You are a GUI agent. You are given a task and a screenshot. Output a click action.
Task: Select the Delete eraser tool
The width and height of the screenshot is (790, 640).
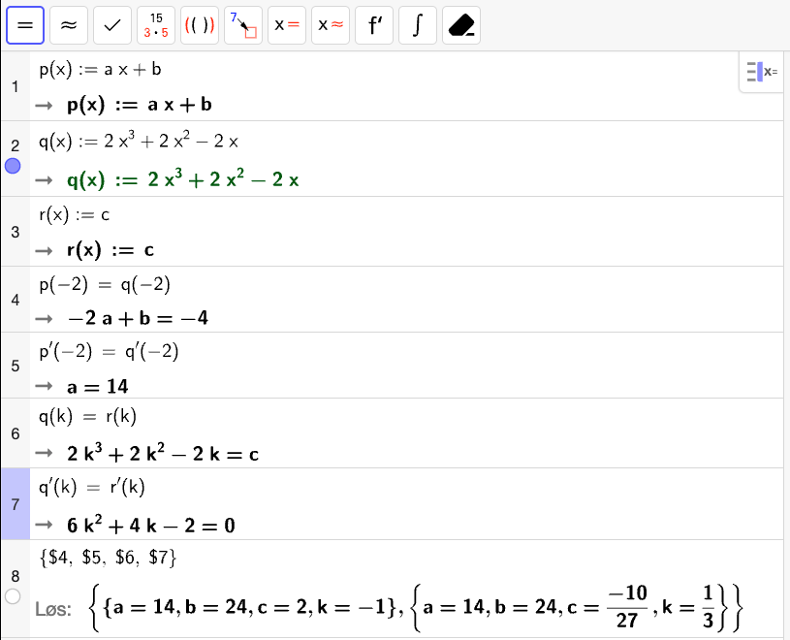coord(461,26)
